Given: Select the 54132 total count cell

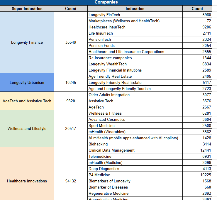Looking at the screenshot, I should point(71,181).
